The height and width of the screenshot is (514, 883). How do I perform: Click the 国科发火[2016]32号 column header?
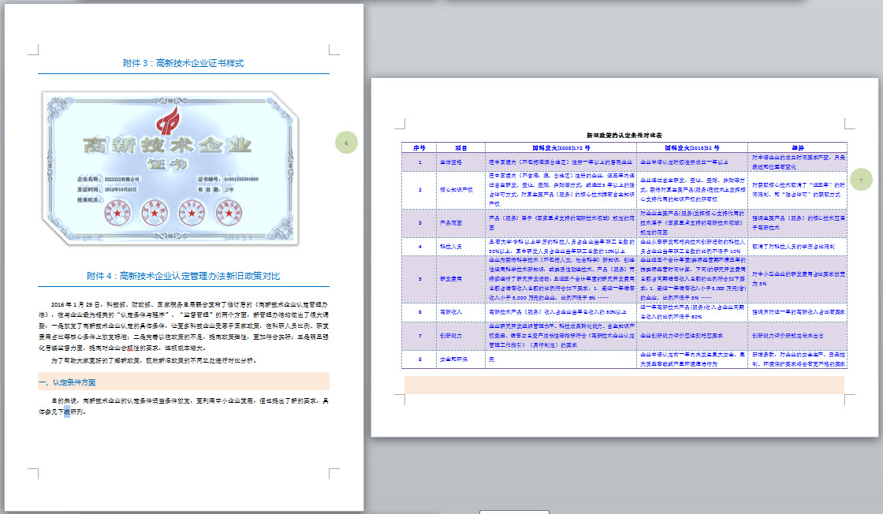tap(692, 148)
